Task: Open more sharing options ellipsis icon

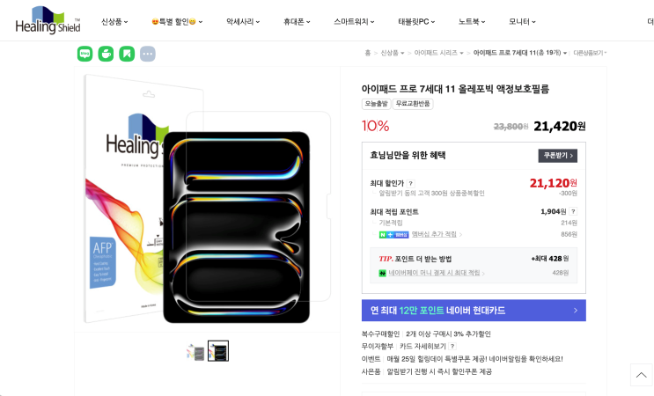Action: tap(148, 54)
